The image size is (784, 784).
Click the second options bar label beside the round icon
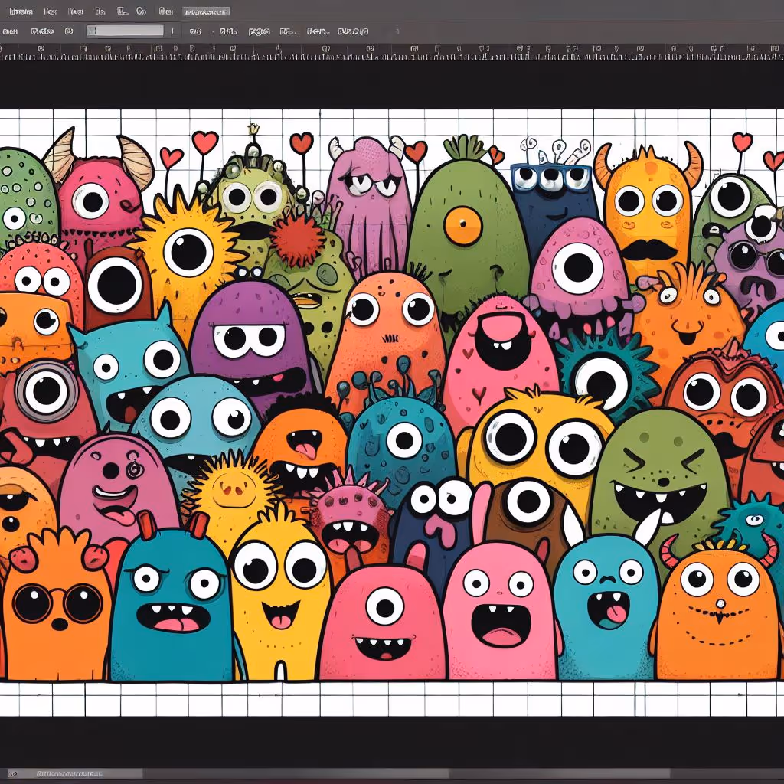43,31
